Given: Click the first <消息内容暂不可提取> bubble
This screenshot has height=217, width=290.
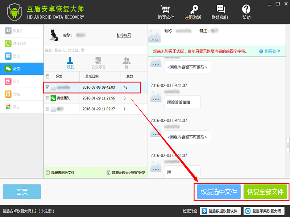Looking at the screenshot, I should click(187, 67).
